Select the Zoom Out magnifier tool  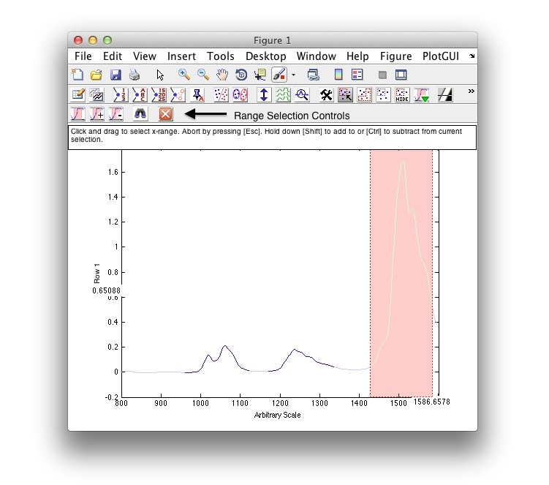[x=203, y=75]
